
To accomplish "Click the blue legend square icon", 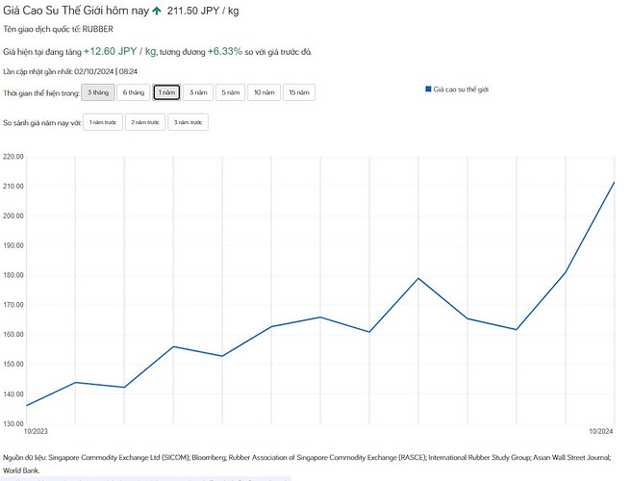I will [x=428, y=89].
